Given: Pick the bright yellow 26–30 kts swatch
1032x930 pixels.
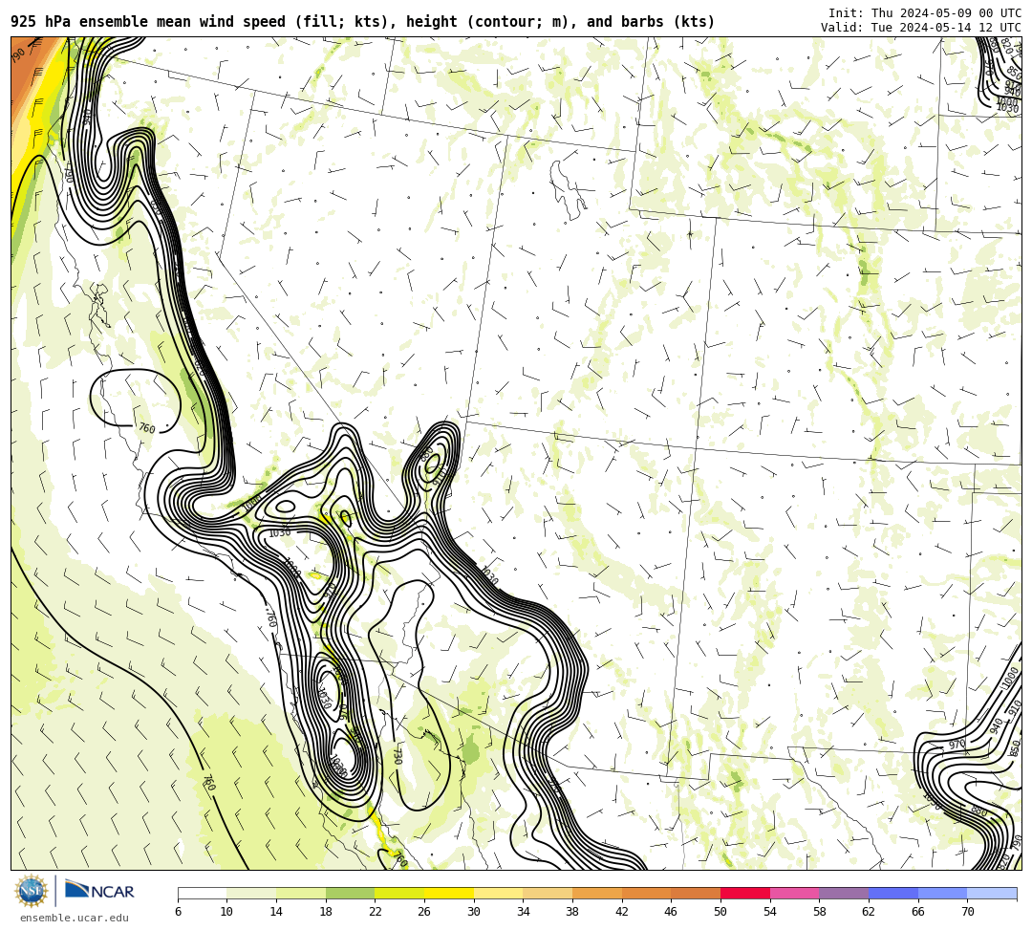Looking at the screenshot, I should tap(449, 893).
